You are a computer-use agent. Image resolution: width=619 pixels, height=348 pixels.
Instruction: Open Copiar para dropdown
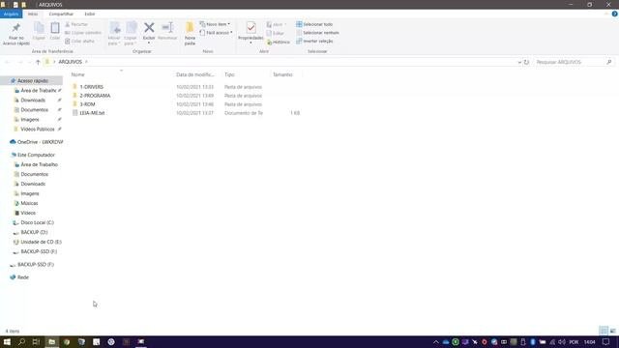[x=131, y=33]
